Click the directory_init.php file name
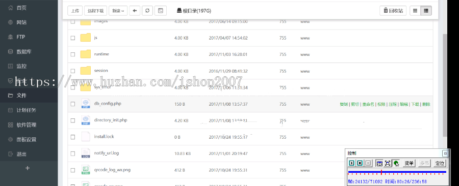 point(111,120)
